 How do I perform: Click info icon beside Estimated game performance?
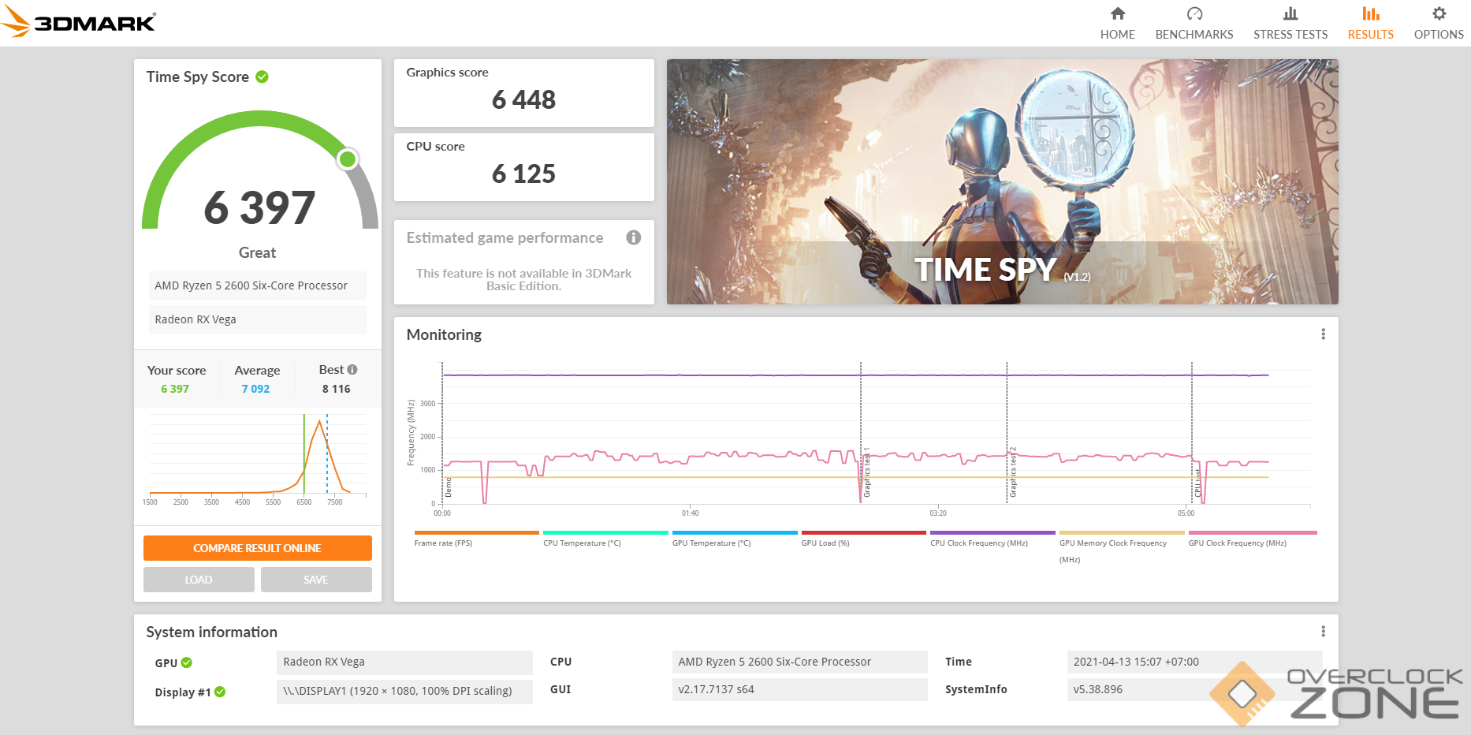click(x=633, y=237)
